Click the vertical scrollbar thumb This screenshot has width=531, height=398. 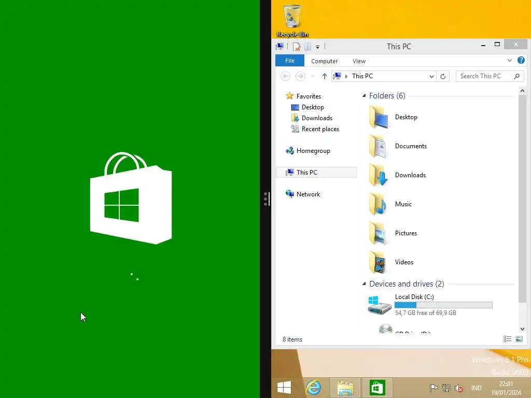522,198
